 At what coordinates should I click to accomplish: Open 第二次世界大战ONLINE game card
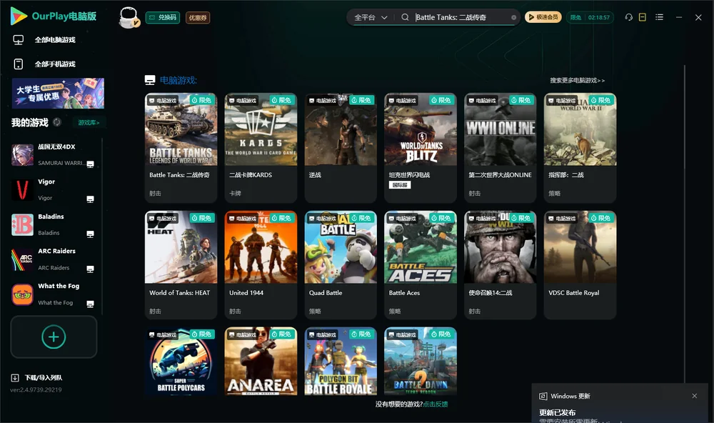click(500, 148)
